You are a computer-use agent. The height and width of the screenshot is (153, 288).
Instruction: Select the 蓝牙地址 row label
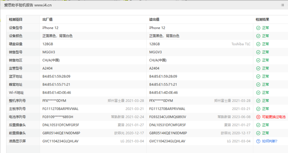(x=16, y=76)
